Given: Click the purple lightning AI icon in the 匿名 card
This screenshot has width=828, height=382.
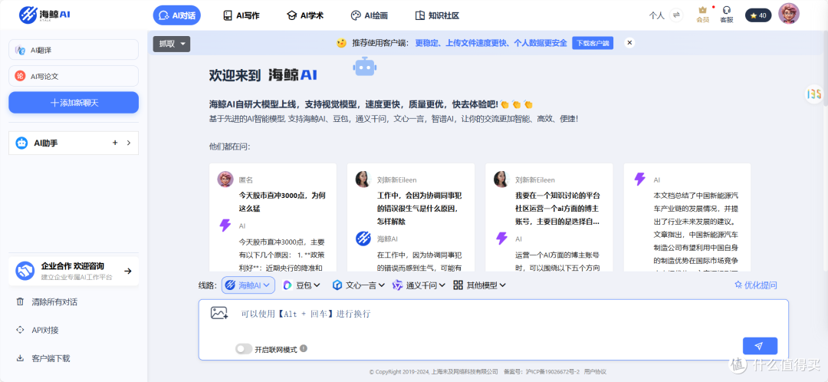Looking at the screenshot, I should coord(225,226).
